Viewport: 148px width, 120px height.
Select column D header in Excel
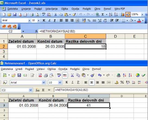pyautogui.click(x=115, y=36)
